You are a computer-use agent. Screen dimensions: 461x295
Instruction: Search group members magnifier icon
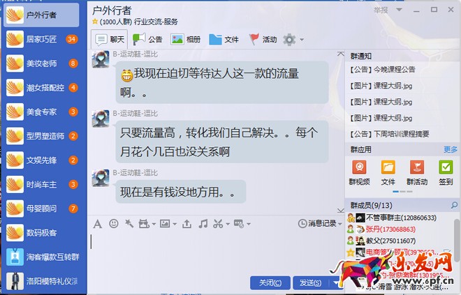pyautogui.click(x=454, y=205)
